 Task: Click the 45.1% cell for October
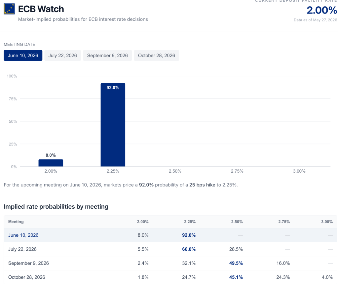pos(236,277)
